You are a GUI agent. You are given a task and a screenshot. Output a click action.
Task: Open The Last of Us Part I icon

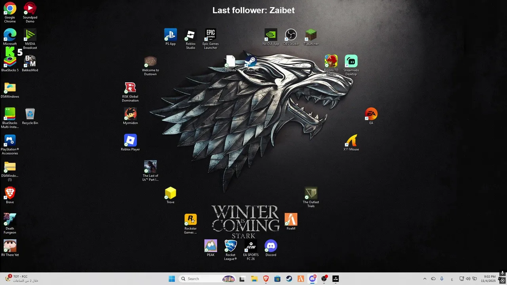point(151,171)
